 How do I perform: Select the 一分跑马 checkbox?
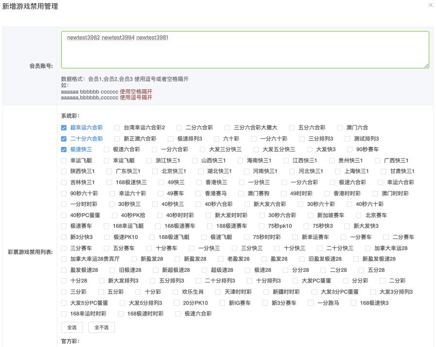(x=311, y=303)
